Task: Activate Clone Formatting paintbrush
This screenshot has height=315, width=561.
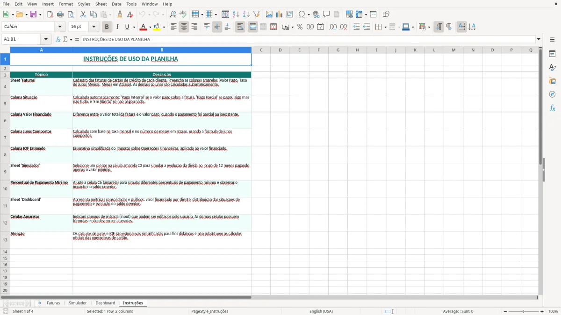Action: [x=120, y=14]
